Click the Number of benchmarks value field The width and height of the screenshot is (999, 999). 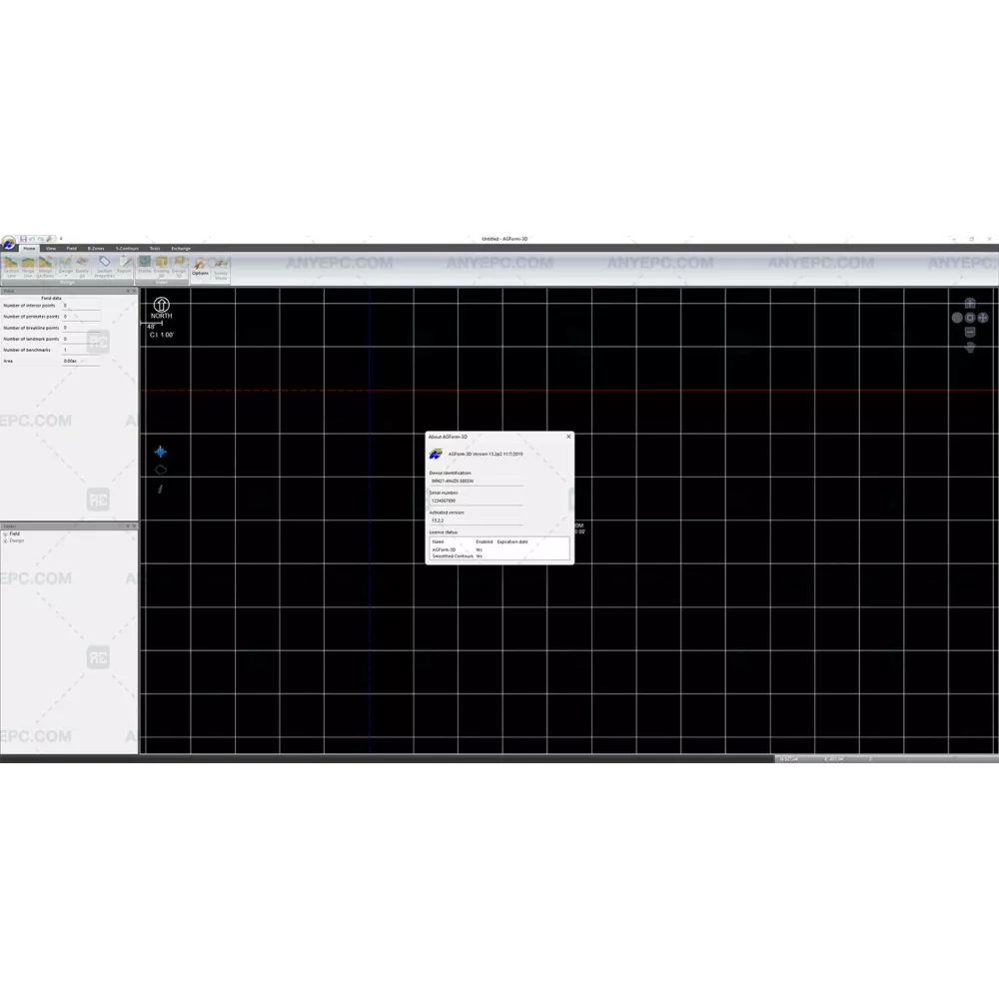click(x=80, y=350)
